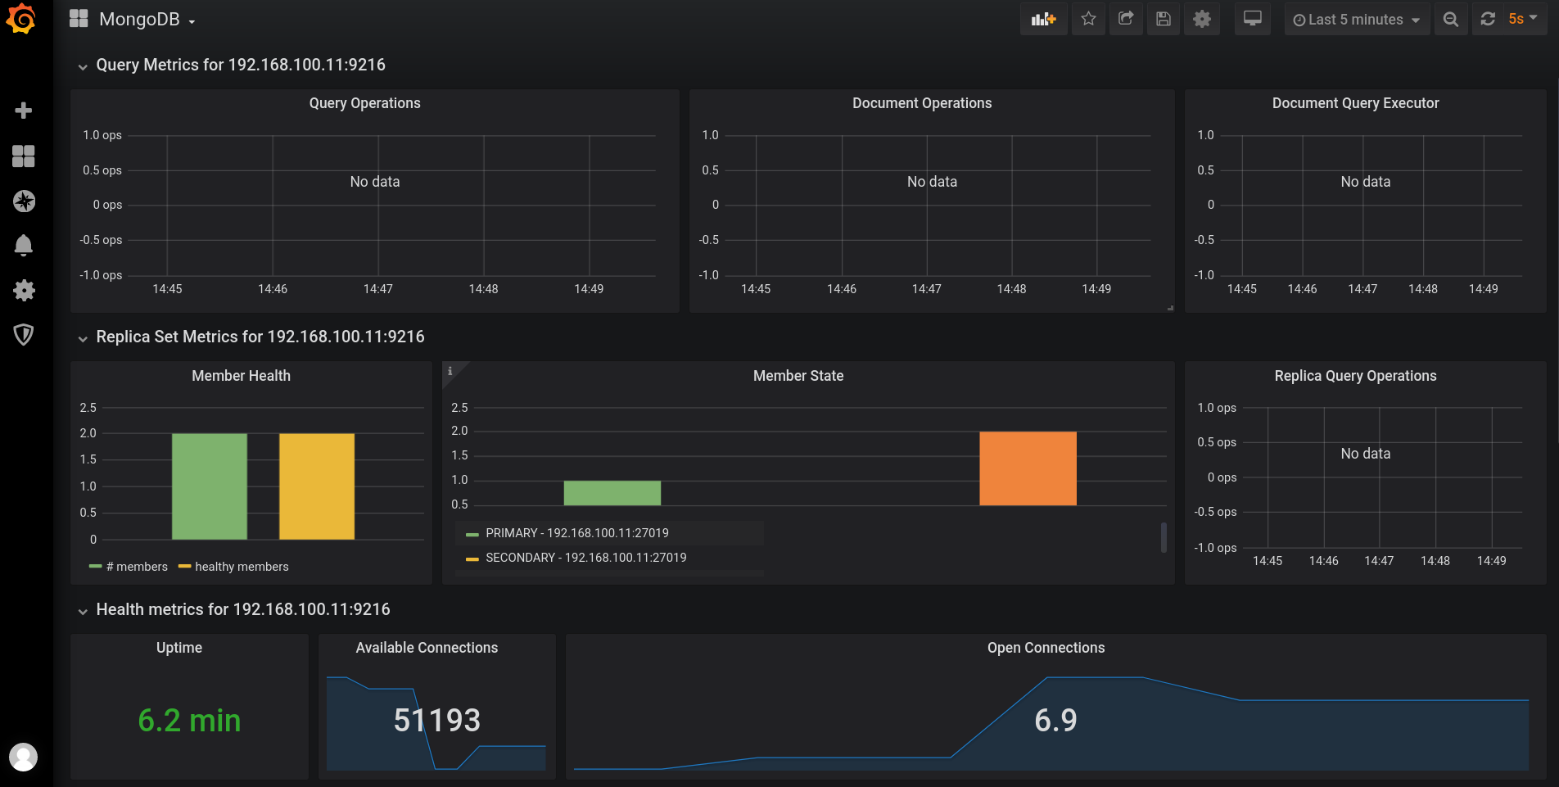Mark the MongoDB dashboard as favorite
This screenshot has height=787, width=1559.
click(x=1088, y=19)
